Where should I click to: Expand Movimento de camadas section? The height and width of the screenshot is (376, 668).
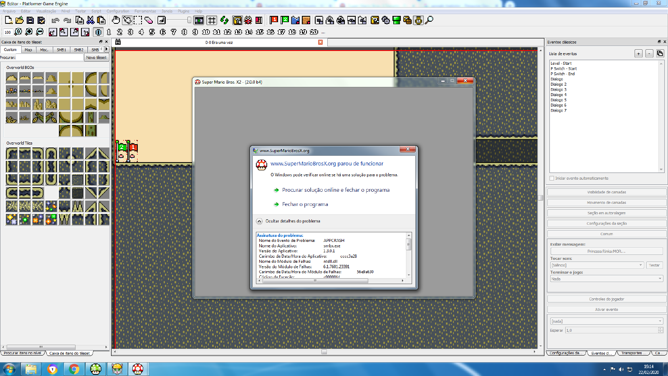click(607, 203)
